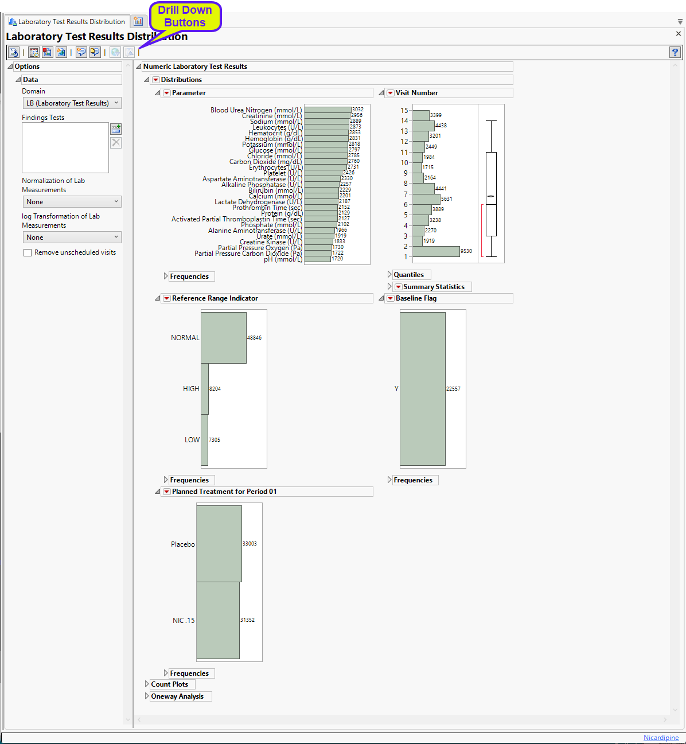Click the first speech-bubble notes toolbar icon
Image resolution: width=686 pixels, height=744 pixels.
point(81,52)
